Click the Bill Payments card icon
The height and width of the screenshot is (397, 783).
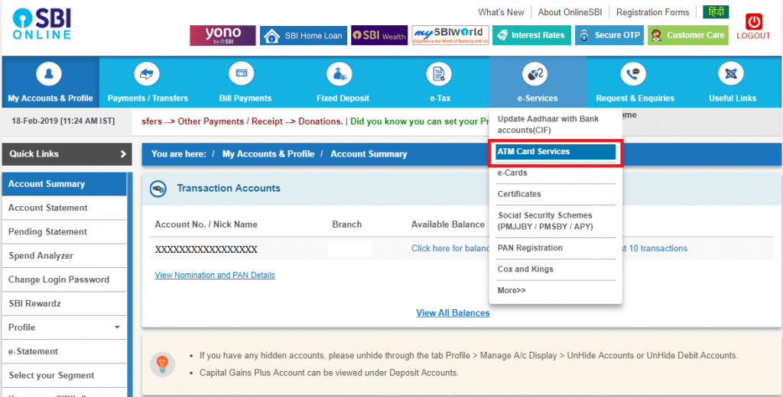[242, 74]
